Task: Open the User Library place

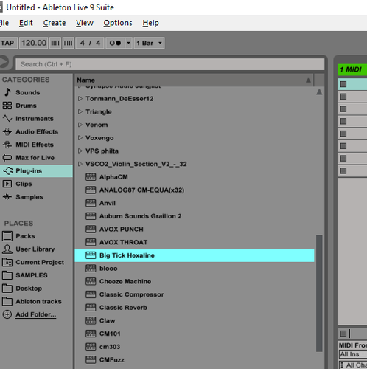Action: [x=35, y=249]
